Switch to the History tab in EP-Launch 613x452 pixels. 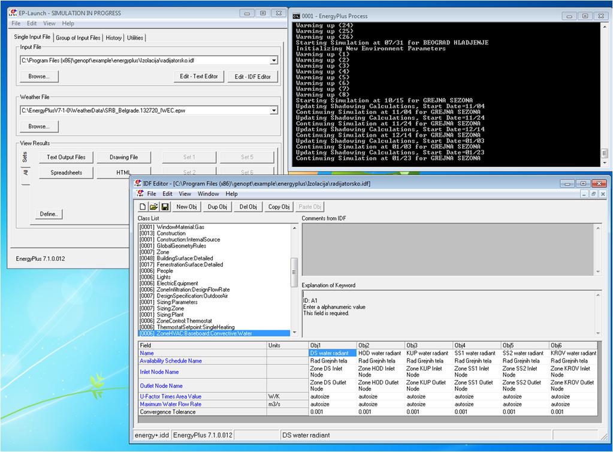tap(114, 38)
